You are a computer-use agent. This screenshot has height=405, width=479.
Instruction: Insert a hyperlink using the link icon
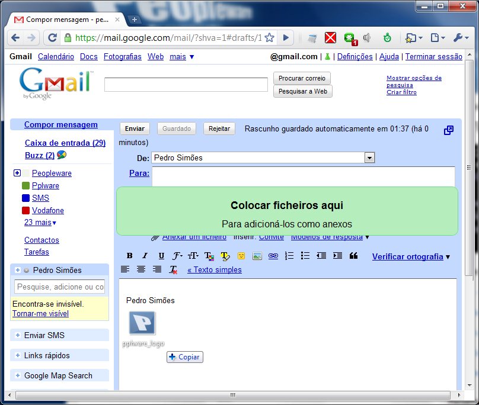(273, 256)
